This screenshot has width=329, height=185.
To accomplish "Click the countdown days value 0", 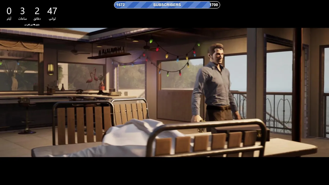I will point(9,11).
